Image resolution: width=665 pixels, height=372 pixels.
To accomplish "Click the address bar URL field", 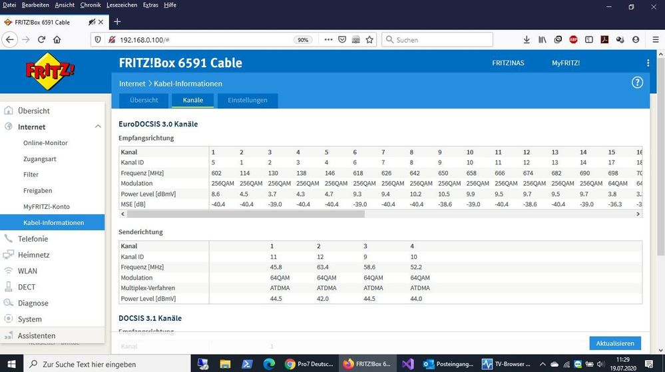I will click(204, 40).
